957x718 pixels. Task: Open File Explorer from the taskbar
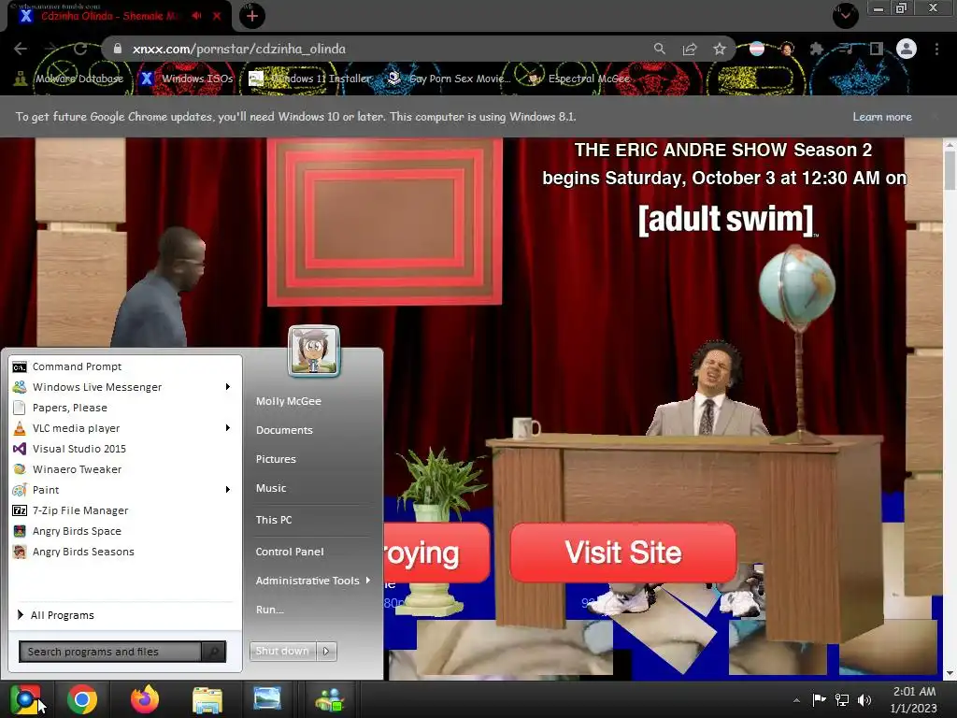(207, 699)
